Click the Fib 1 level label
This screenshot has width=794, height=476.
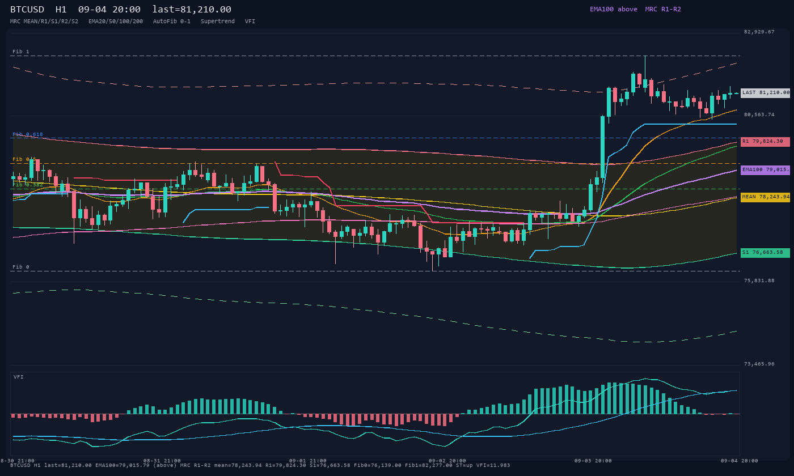(x=21, y=52)
